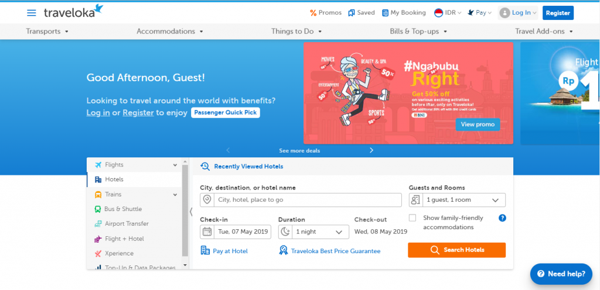Click the percent Promos icon

(x=313, y=13)
